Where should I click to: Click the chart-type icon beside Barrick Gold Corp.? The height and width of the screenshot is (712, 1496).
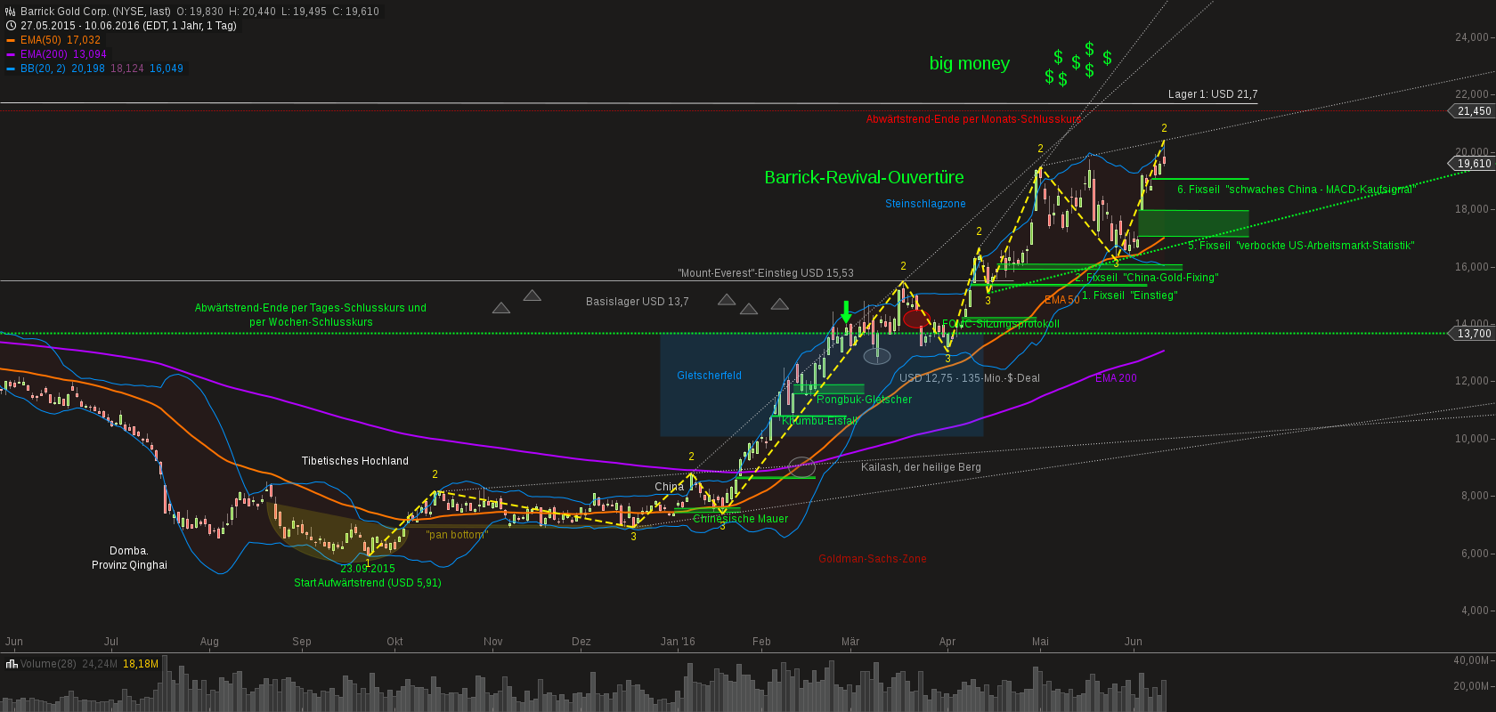pos(11,12)
